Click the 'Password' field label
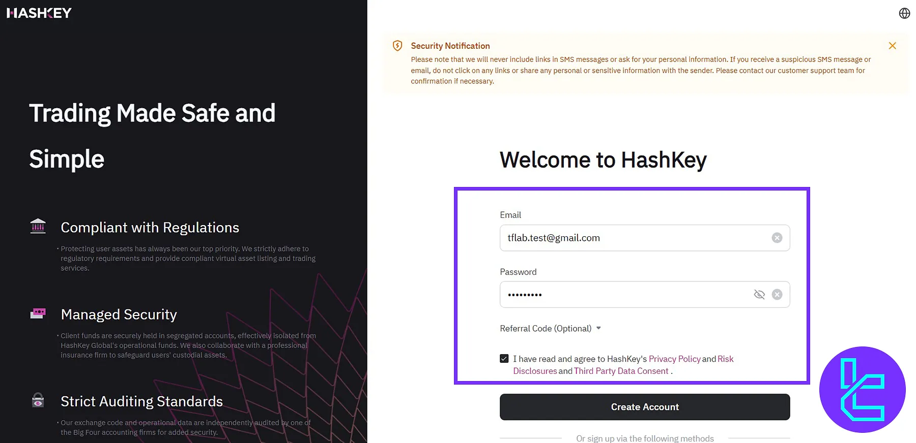The width and height of the screenshot is (916, 443). [x=518, y=272]
